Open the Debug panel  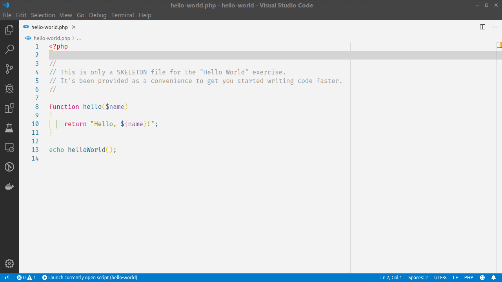click(9, 89)
